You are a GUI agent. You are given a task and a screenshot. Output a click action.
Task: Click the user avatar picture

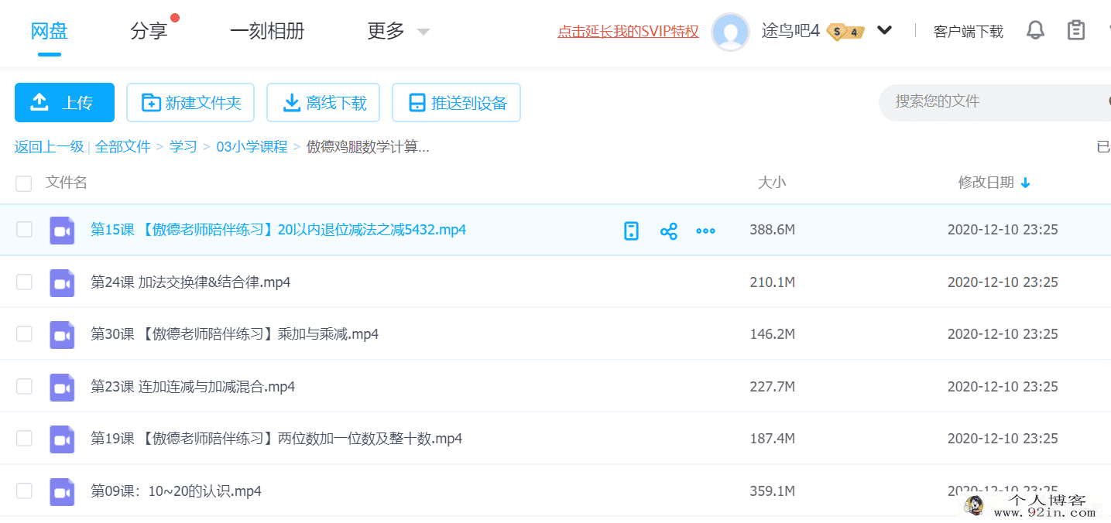[x=730, y=32]
